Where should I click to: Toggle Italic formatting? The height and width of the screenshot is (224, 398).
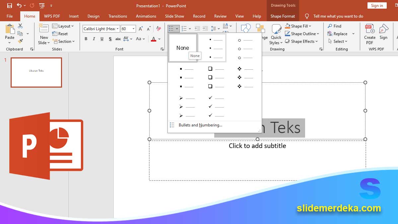94,39
